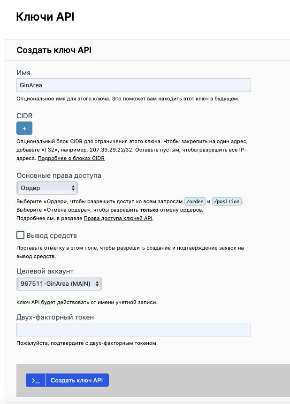
Task: Click the Вывод средств label text
Action: coord(52,235)
